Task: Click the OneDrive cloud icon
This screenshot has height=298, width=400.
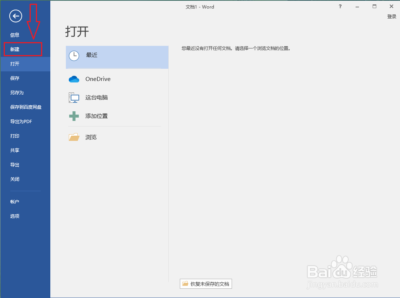Action: pos(74,79)
